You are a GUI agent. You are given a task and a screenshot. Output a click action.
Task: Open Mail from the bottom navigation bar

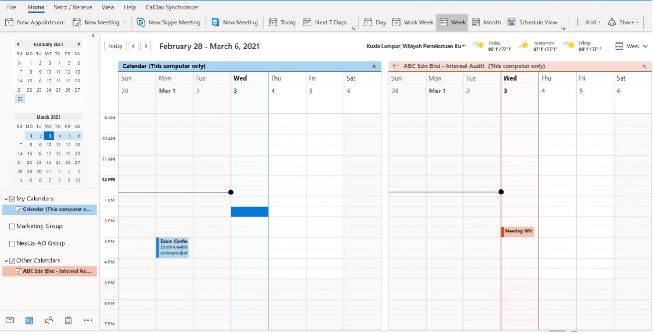point(10,320)
